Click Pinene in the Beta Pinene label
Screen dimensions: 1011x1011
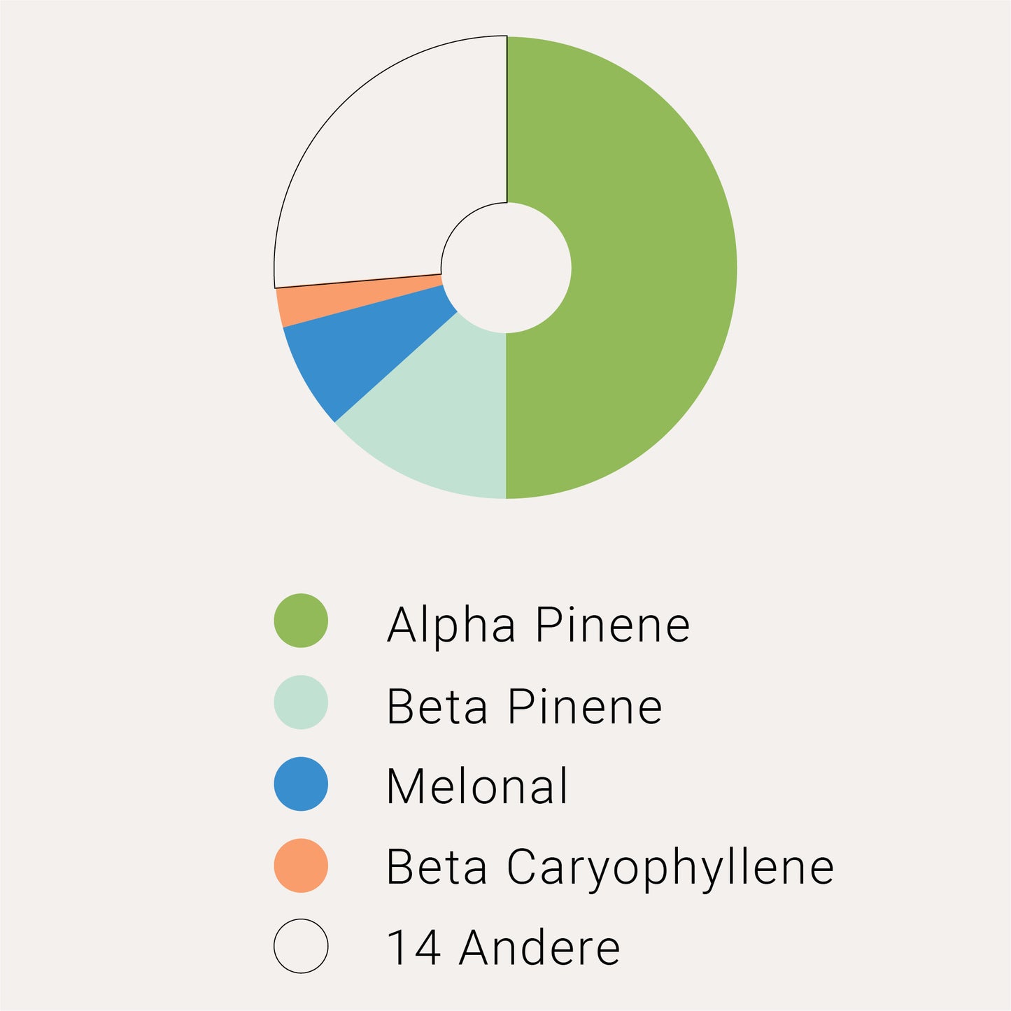(x=585, y=707)
